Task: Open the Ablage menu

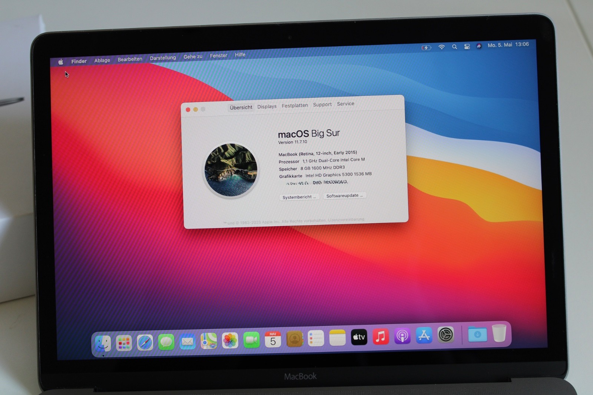Action: coord(102,60)
